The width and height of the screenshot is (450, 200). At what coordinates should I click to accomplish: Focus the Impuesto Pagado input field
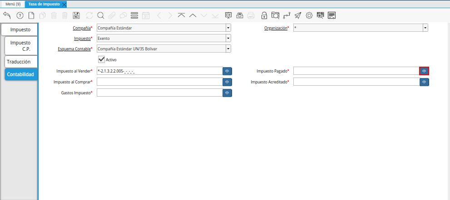pos(356,71)
